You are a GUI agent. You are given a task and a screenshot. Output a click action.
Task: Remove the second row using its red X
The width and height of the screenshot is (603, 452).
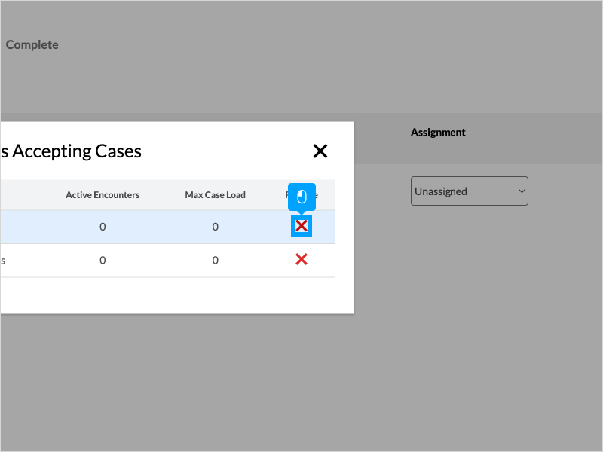click(301, 260)
